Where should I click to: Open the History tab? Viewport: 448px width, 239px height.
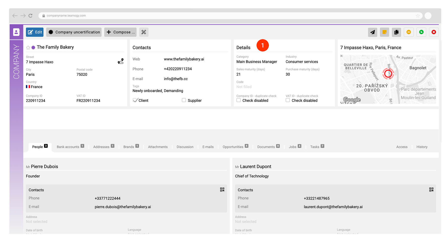[x=422, y=147]
